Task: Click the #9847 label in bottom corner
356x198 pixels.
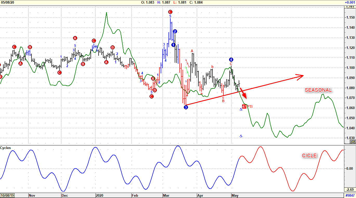Action: coord(350,195)
